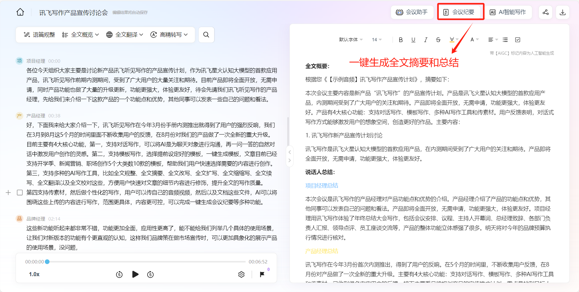579x292 pixels.
Task: Open audio player settings gear
Action: [x=241, y=274]
